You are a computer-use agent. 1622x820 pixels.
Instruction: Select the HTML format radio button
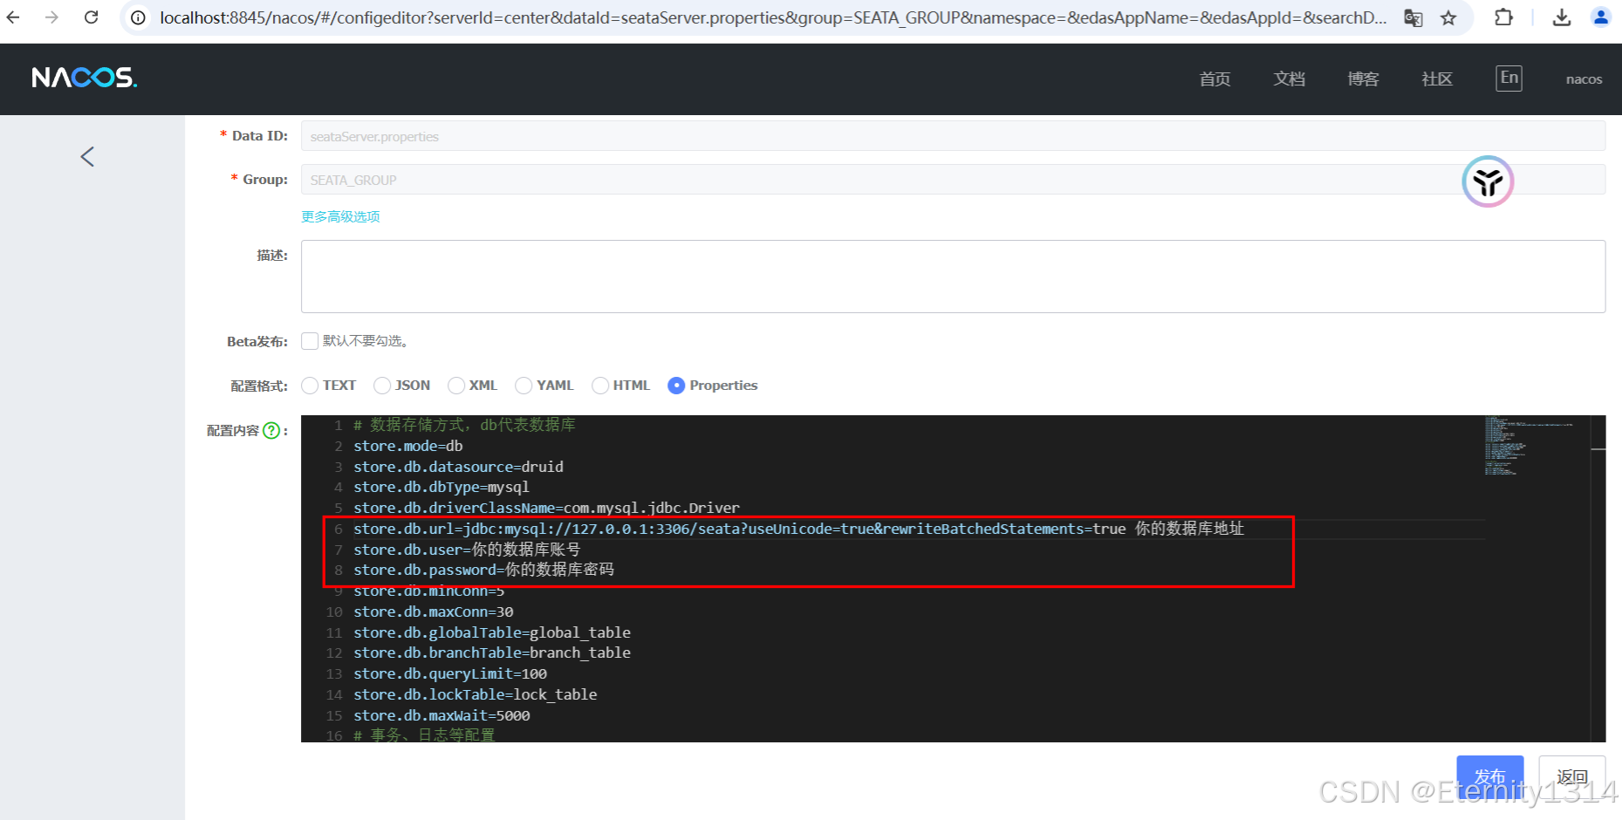(600, 386)
